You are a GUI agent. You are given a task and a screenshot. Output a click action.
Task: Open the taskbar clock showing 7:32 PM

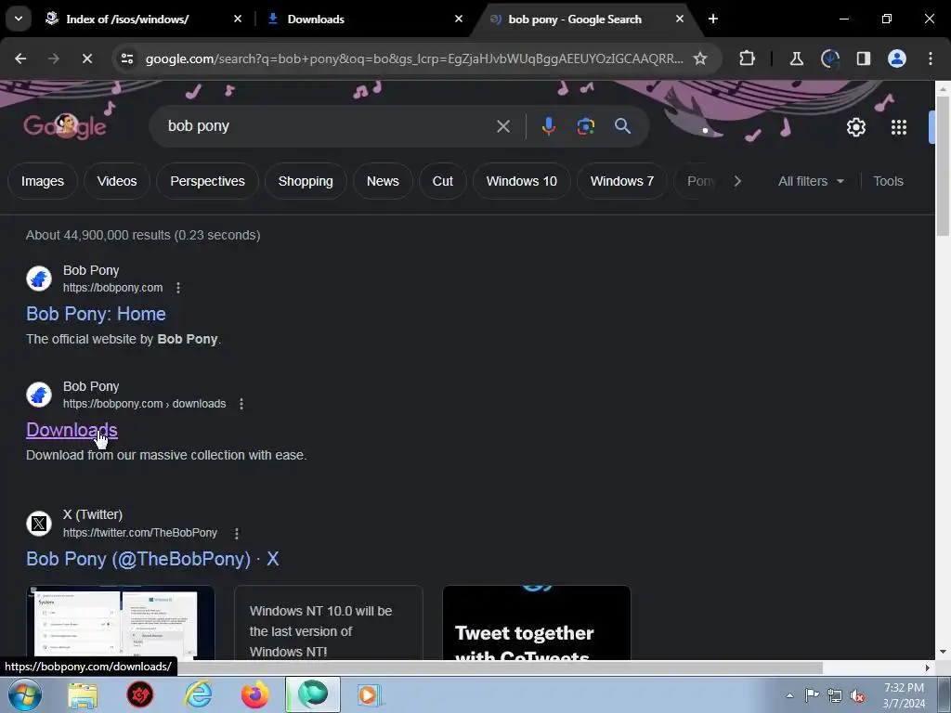pos(904,695)
